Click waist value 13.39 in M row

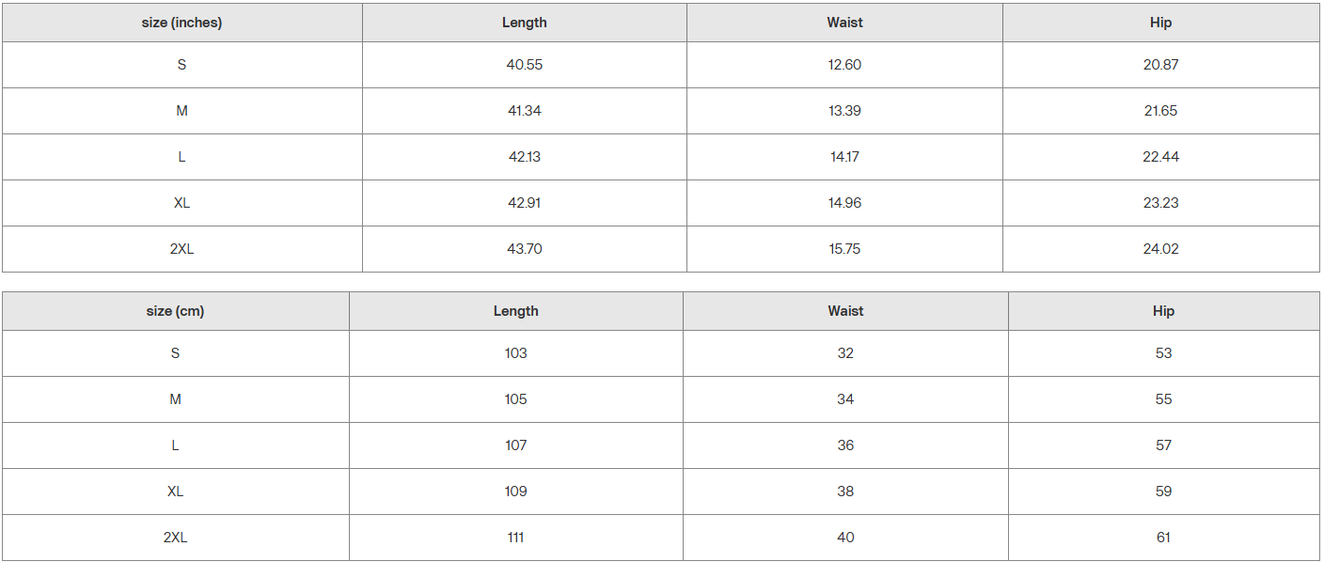(x=844, y=111)
